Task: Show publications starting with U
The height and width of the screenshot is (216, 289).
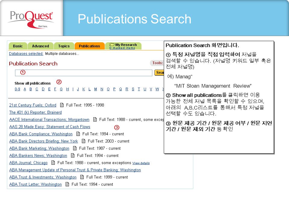Action: [x=145, y=89]
